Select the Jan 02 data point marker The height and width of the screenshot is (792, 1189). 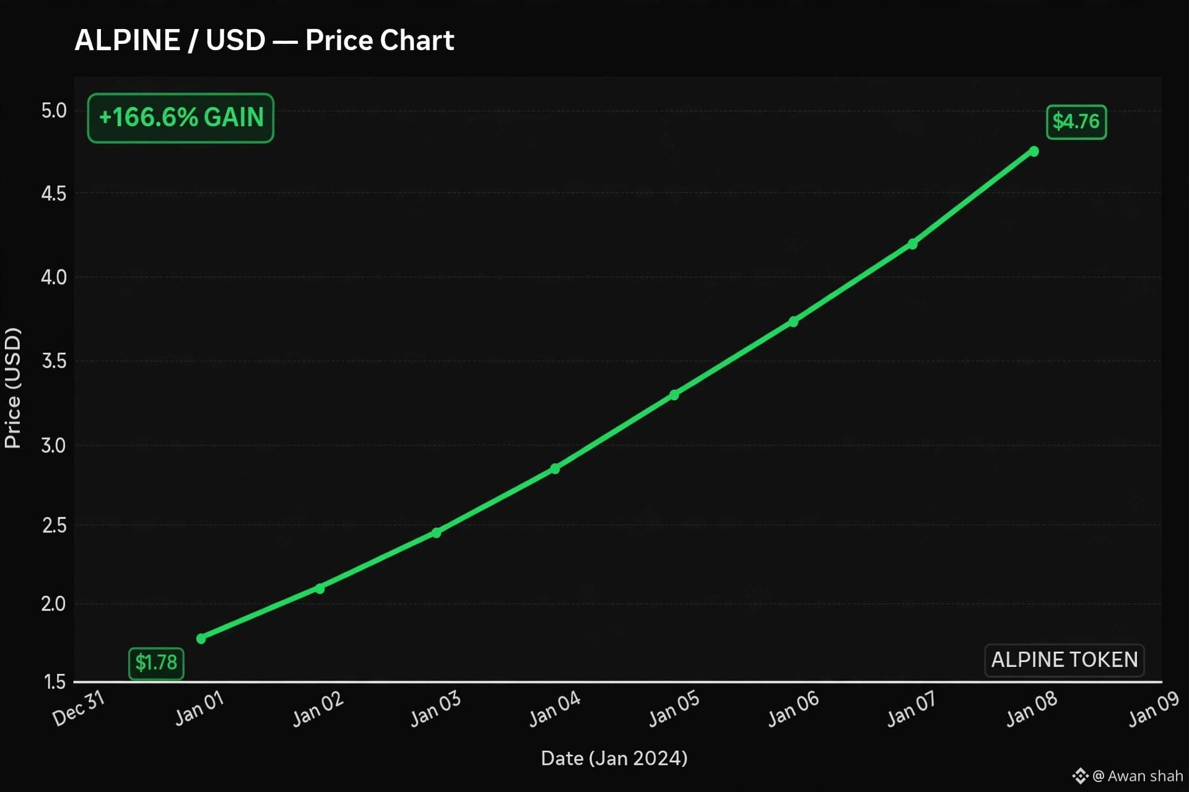pos(320,588)
